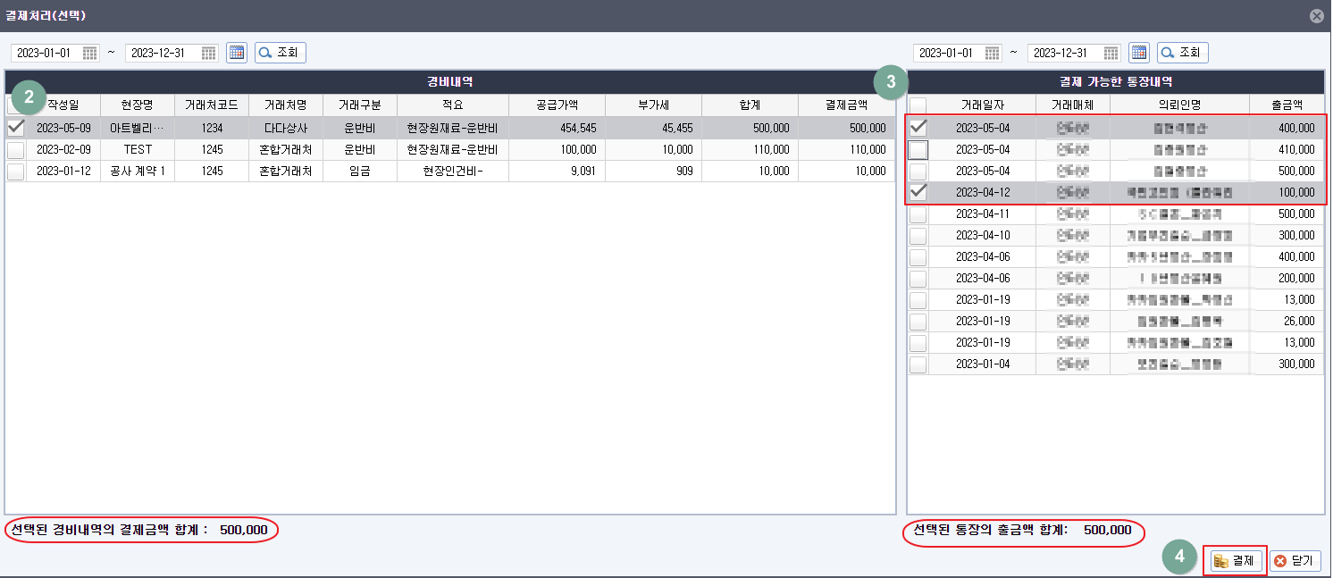
Task: Click the blue calendar icon in the left panel
Action: point(236,53)
